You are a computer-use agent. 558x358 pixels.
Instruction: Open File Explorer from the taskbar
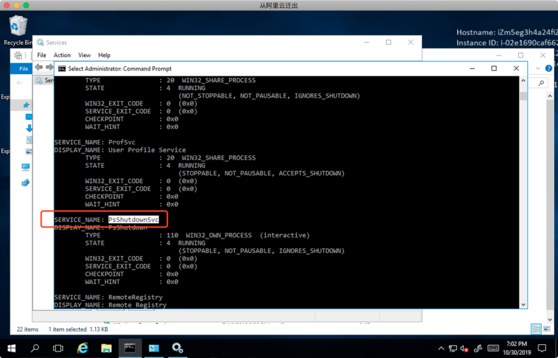click(107, 348)
